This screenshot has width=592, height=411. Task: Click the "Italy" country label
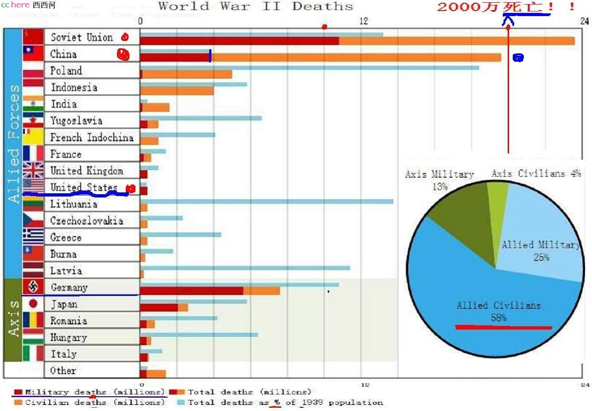[x=64, y=354]
